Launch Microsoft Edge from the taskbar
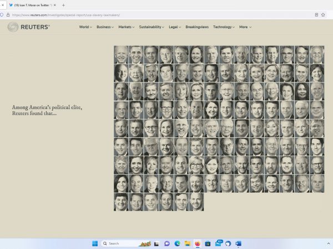Screen dimensions: 333x249 [177, 243]
